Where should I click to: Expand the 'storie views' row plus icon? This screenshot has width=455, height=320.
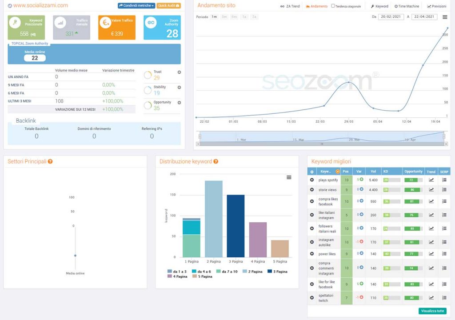point(312,190)
